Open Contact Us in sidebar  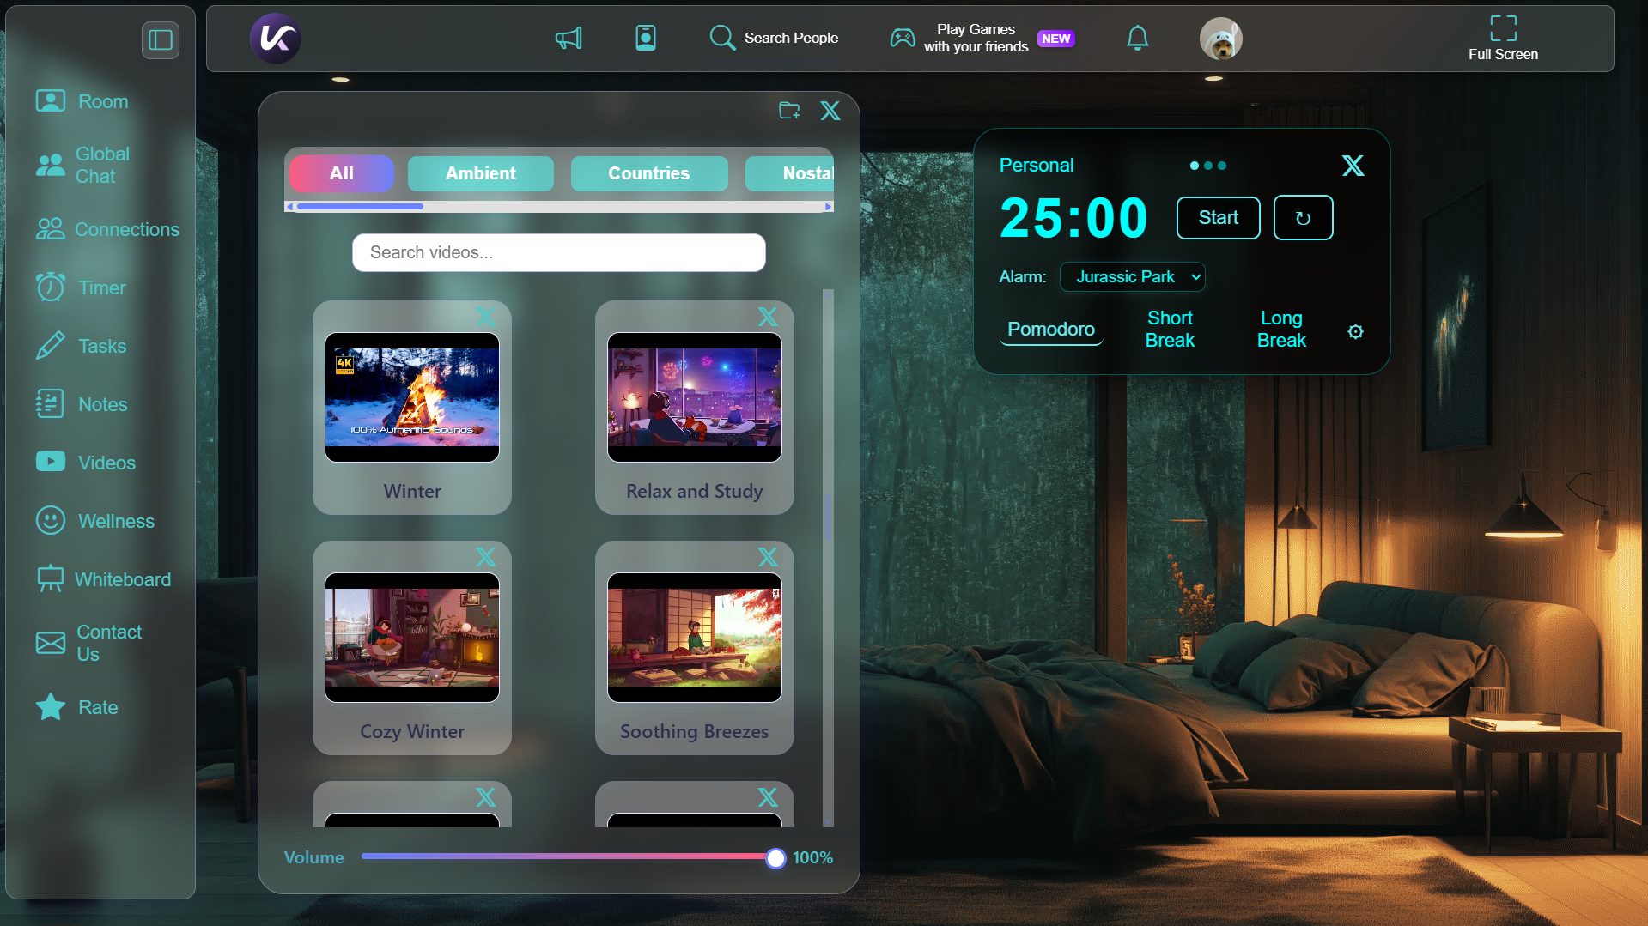pyautogui.click(x=88, y=643)
